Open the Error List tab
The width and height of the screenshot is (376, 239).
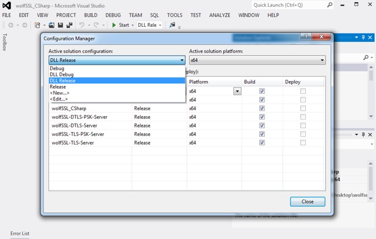pyautogui.click(x=20, y=233)
